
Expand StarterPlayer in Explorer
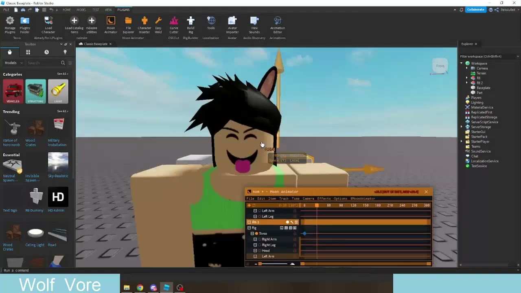[462, 142]
